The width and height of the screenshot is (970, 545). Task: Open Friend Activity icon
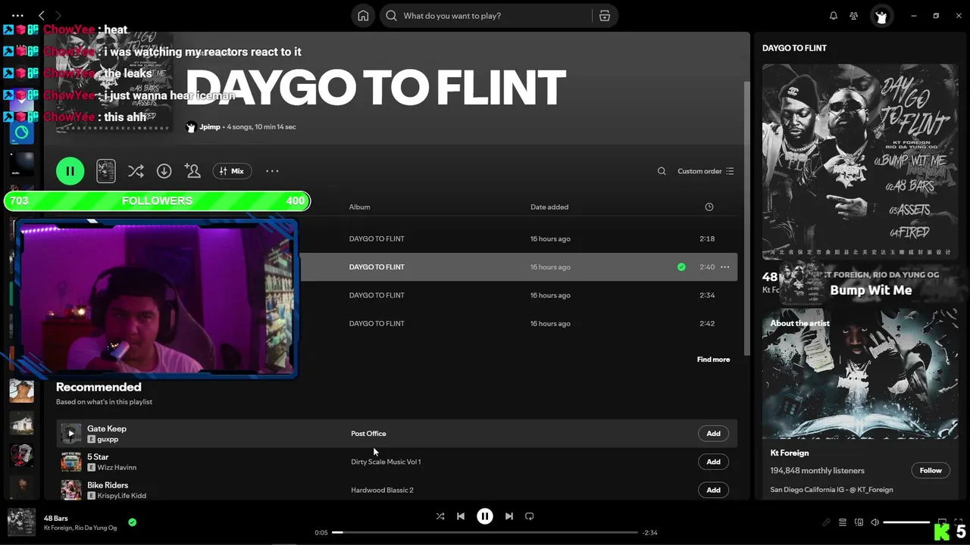pyautogui.click(x=854, y=16)
